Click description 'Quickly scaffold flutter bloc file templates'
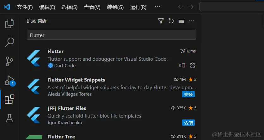The height and width of the screenshot is (140, 264). pyautogui.click(x=94, y=116)
